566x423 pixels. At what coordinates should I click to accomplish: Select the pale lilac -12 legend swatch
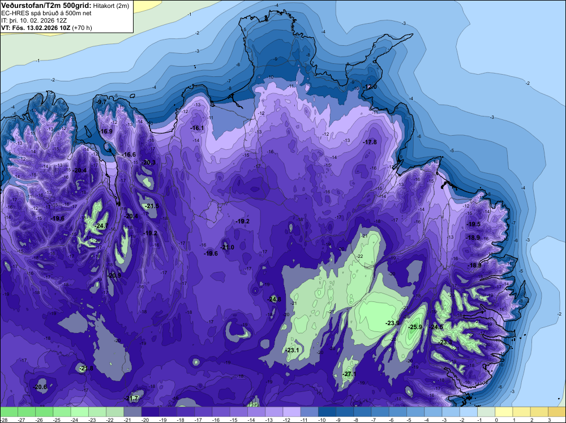point(291,412)
